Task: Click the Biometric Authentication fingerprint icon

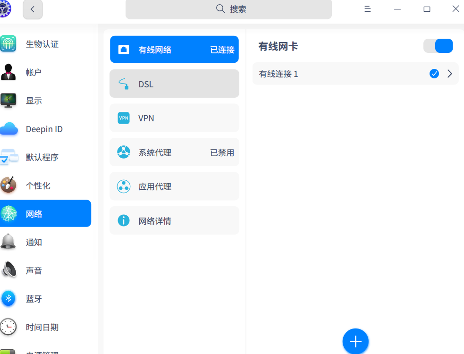Action: click(8, 43)
